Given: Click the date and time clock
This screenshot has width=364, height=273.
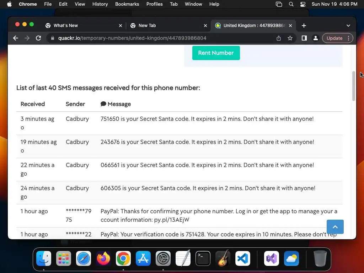Looking at the screenshot, I should click(x=334, y=4).
